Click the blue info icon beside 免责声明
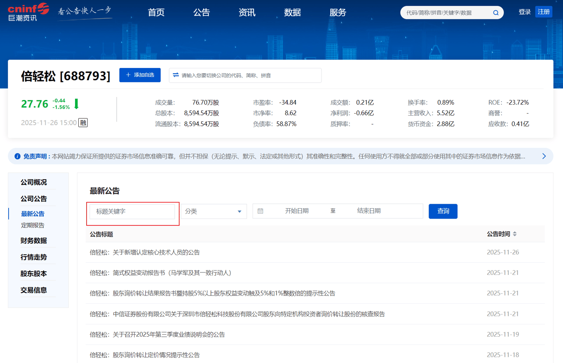 [x=18, y=156]
